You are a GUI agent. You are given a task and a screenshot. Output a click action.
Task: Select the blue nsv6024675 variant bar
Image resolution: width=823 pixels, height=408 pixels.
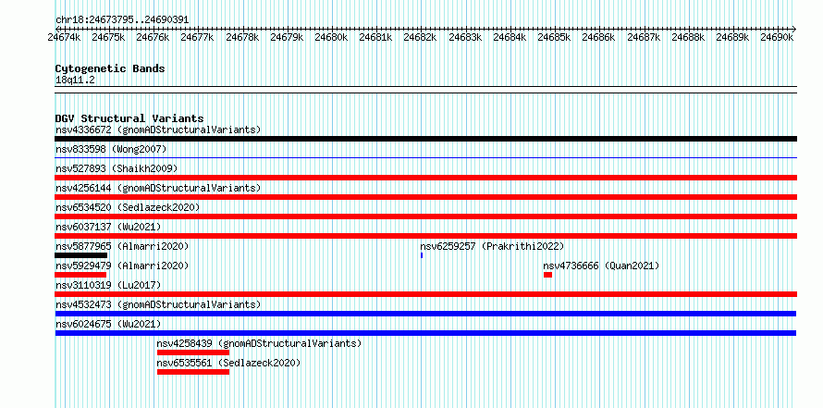[425, 333]
